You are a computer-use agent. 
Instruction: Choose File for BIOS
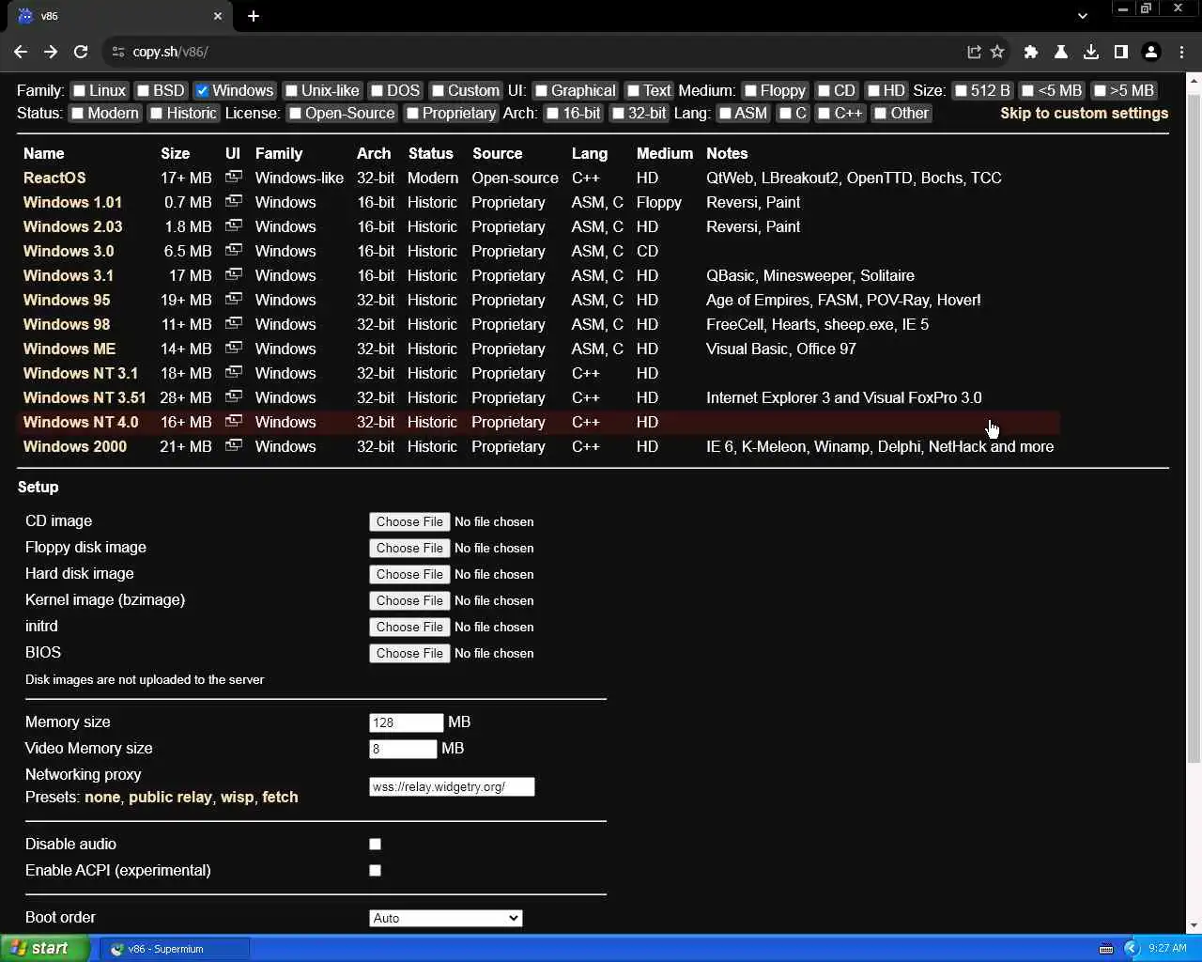click(x=409, y=653)
